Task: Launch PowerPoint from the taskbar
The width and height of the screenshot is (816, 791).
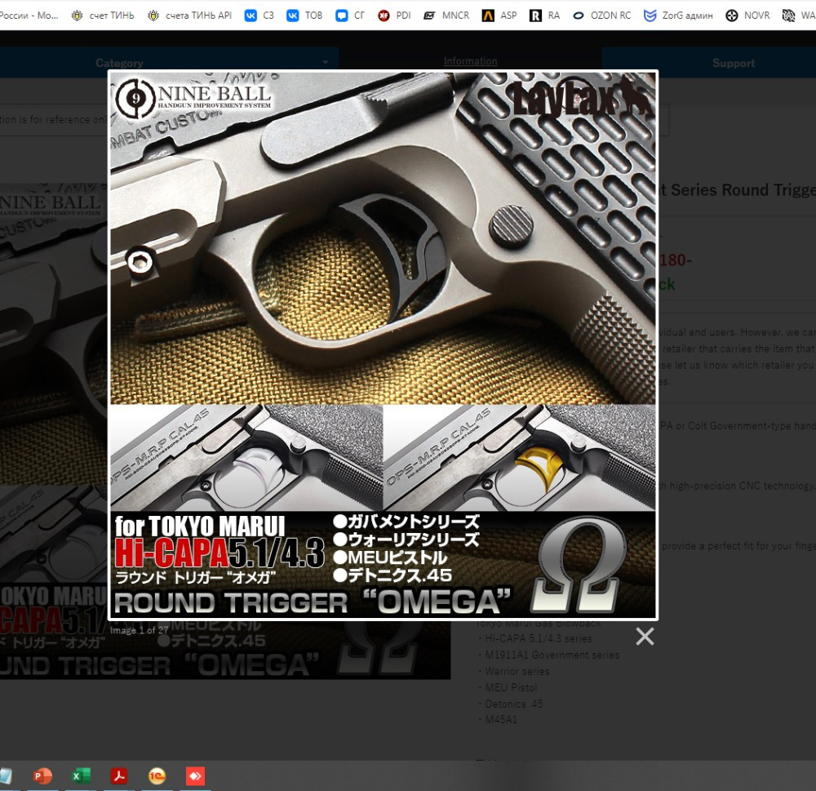Action: (42, 776)
